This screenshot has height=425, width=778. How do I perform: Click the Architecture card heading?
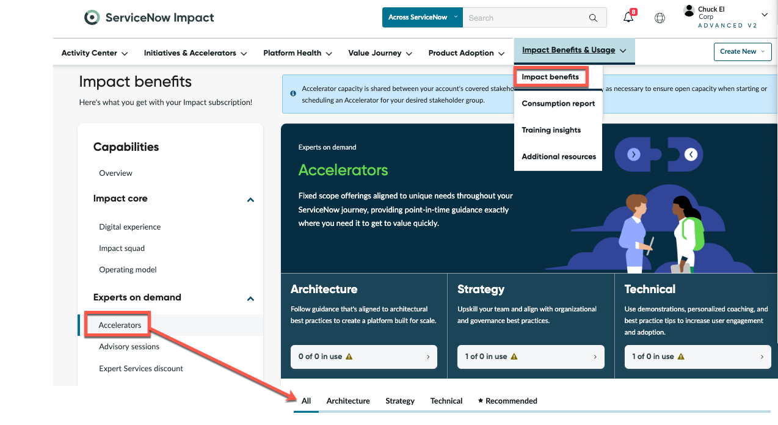(324, 289)
